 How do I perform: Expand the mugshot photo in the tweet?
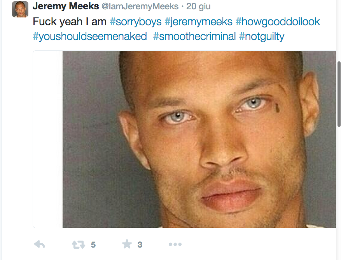click(199, 139)
